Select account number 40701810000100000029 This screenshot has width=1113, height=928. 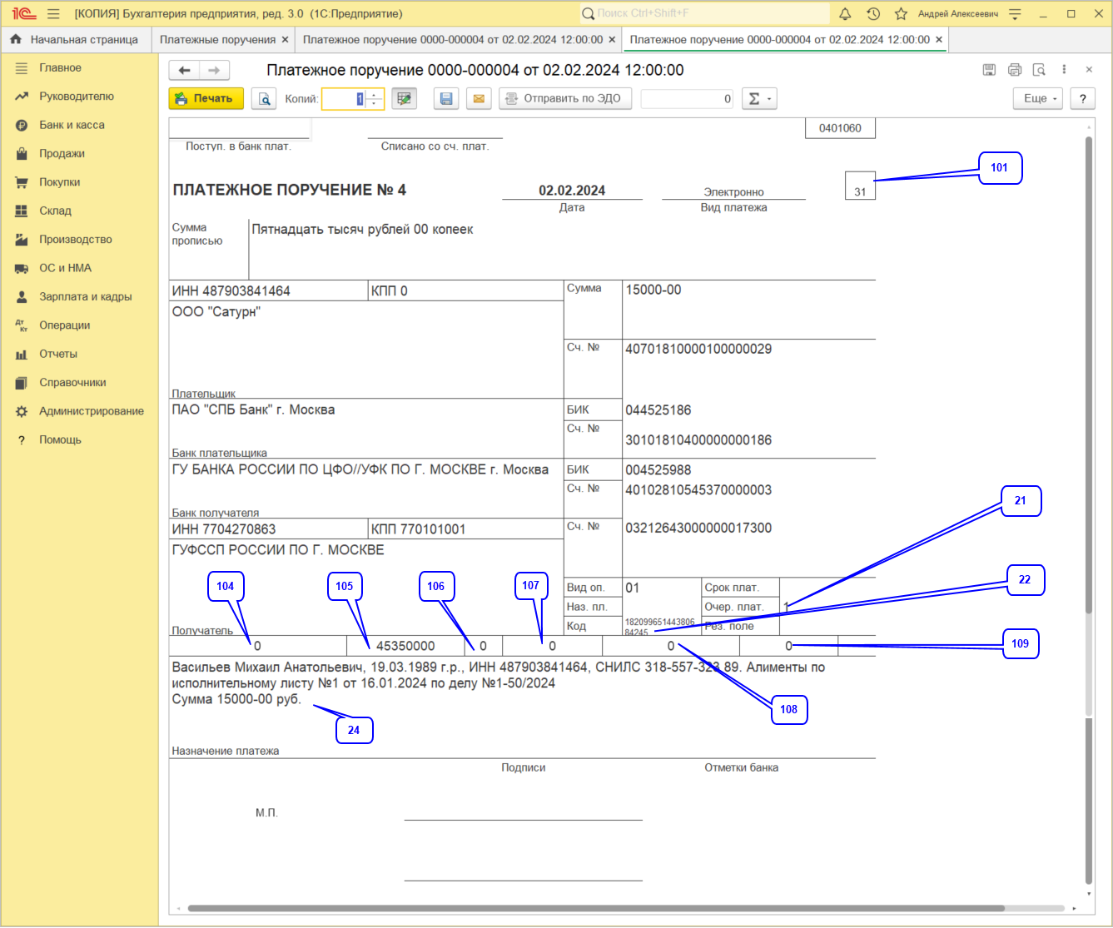click(698, 349)
